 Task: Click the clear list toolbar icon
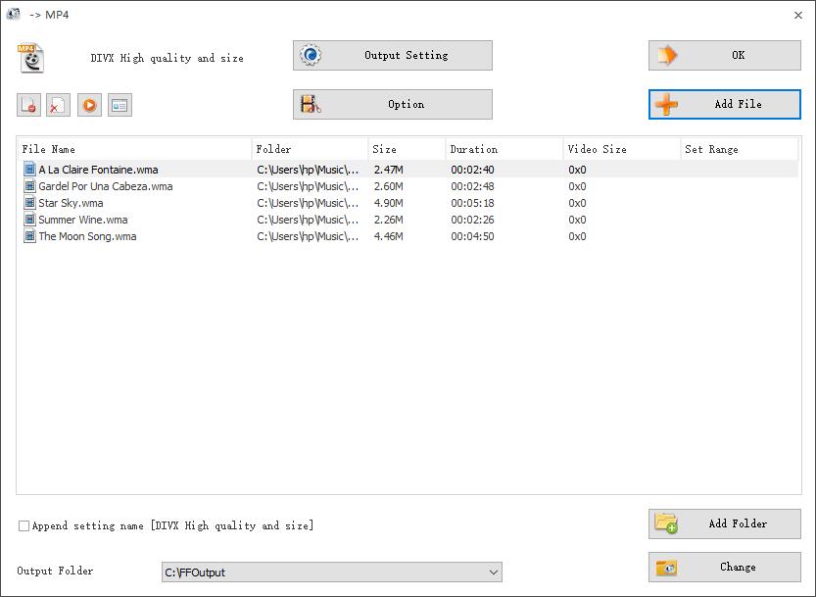click(x=58, y=105)
